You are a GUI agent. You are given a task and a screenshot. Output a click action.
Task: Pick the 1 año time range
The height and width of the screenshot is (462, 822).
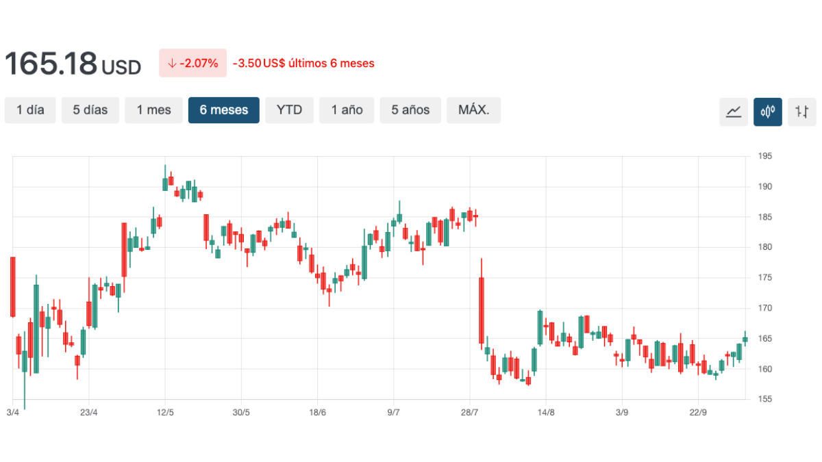tap(347, 110)
